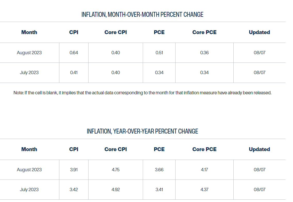Select the August 2023 year-over-year PCE value 3.66
The width and height of the screenshot is (293, 202).
[159, 170]
